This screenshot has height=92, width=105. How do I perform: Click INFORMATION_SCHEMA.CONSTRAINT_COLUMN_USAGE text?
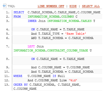pyautogui.click(x=51, y=50)
